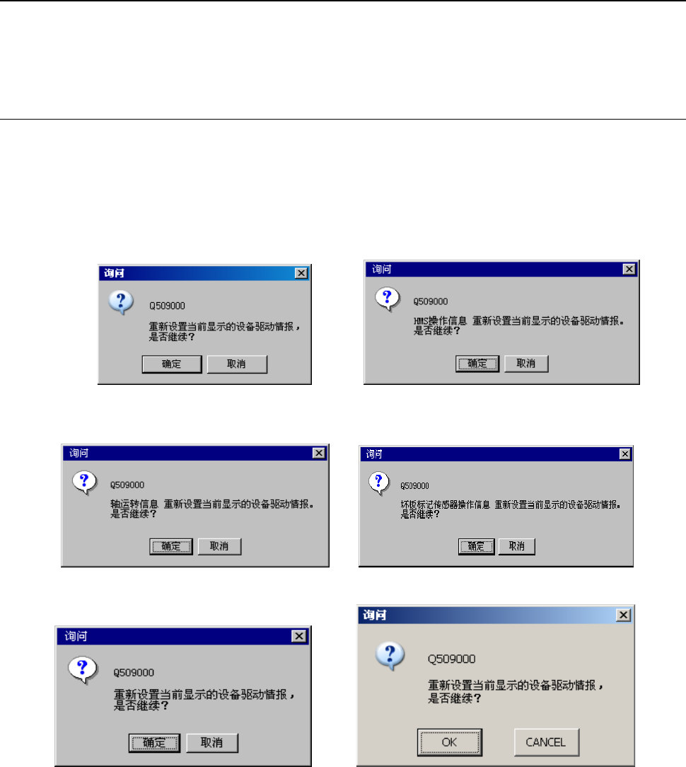This screenshot has height=767, width=686.
Task: Close the OK/CANCEL dialog using its X
Action: (x=624, y=615)
